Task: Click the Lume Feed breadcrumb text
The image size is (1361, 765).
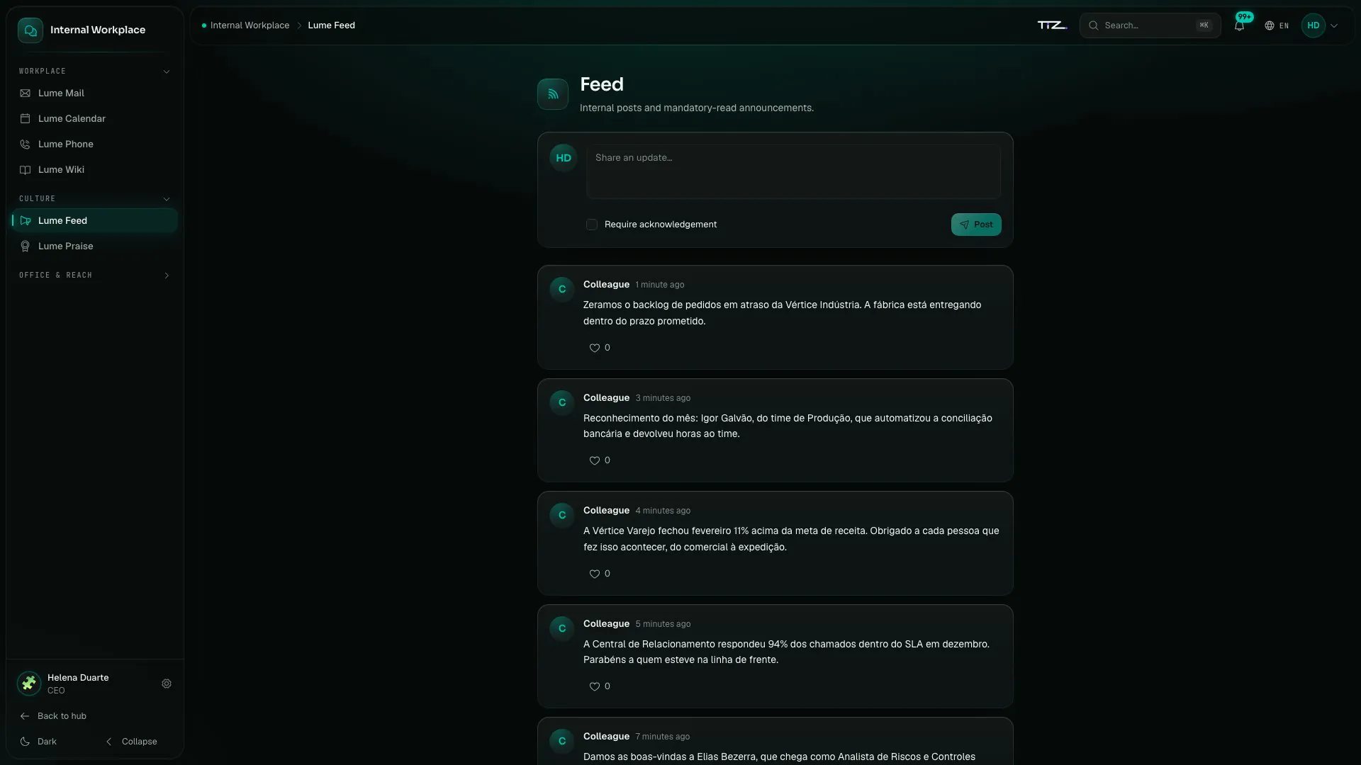Action: 331,25
